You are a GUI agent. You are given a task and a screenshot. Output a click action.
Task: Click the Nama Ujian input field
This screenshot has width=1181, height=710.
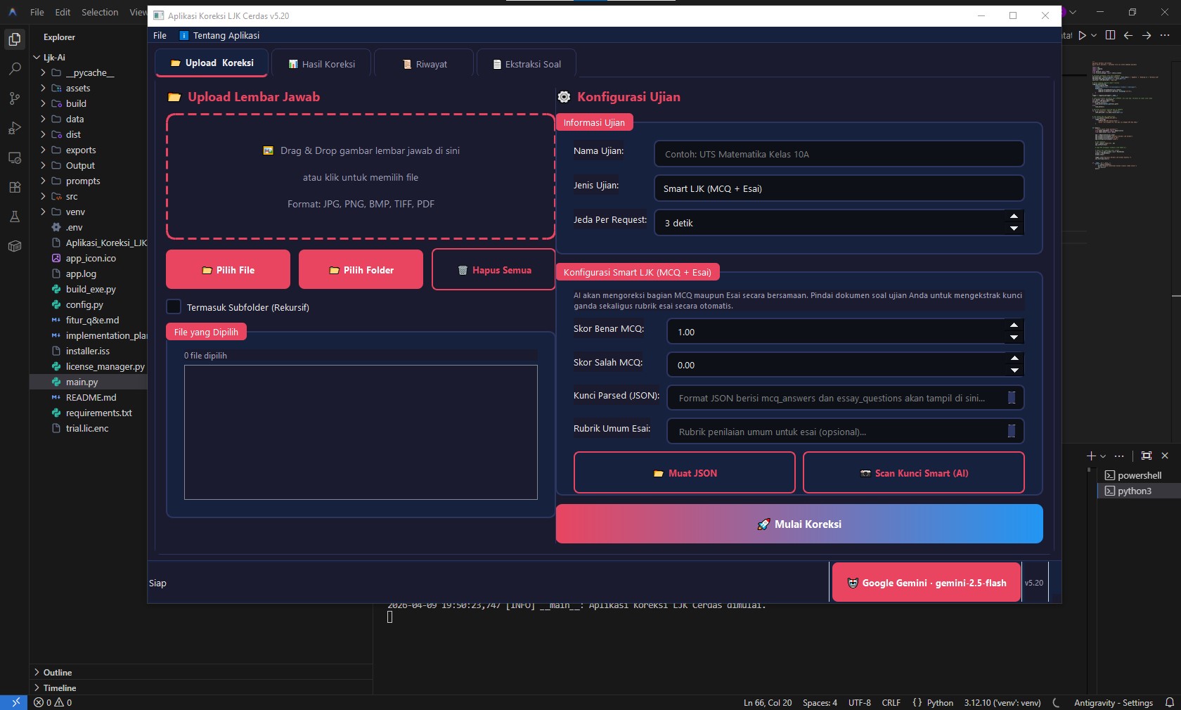point(839,154)
